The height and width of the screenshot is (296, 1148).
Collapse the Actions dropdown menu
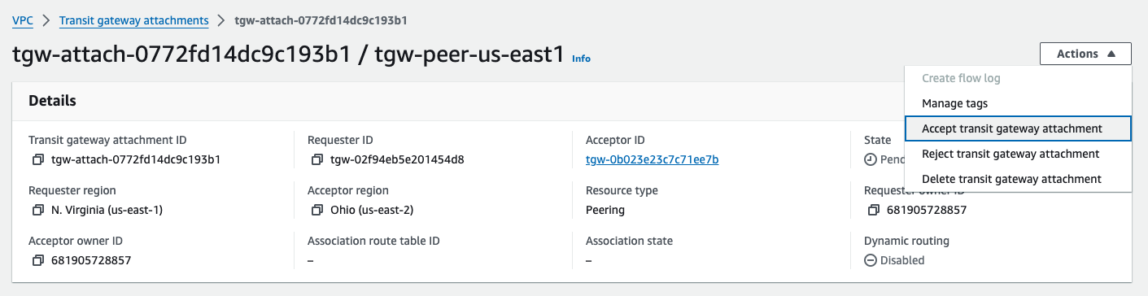coord(1085,54)
